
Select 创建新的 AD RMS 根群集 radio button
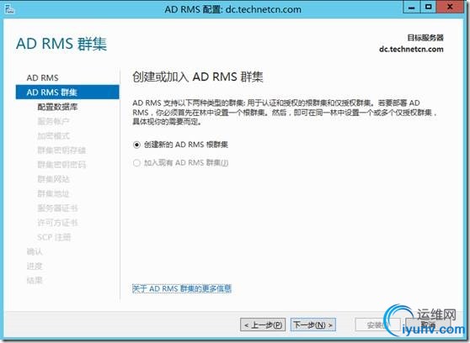pyautogui.click(x=136, y=145)
